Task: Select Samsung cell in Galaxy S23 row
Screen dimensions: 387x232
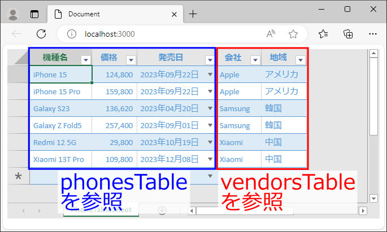Action: pos(238,108)
